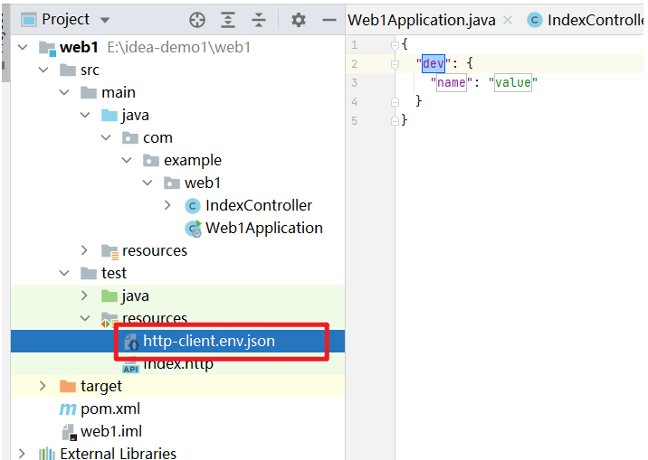Image resolution: width=648 pixels, height=460 pixels.
Task: Click the IndexController class icon
Action: (x=192, y=206)
